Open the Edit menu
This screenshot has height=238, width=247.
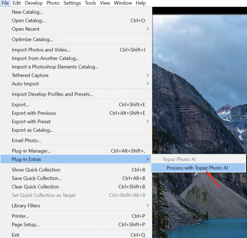pyautogui.click(x=16, y=3)
